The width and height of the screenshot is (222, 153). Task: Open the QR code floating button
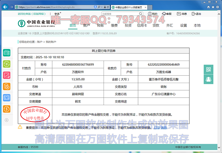[x=208, y=69]
